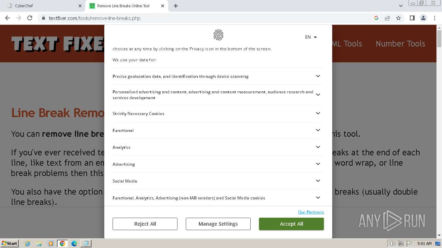Click the action center flag icon
The height and width of the screenshot is (248, 442).
[409, 244]
